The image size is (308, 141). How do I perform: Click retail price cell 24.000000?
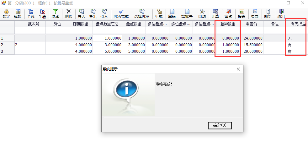[x=252, y=38]
